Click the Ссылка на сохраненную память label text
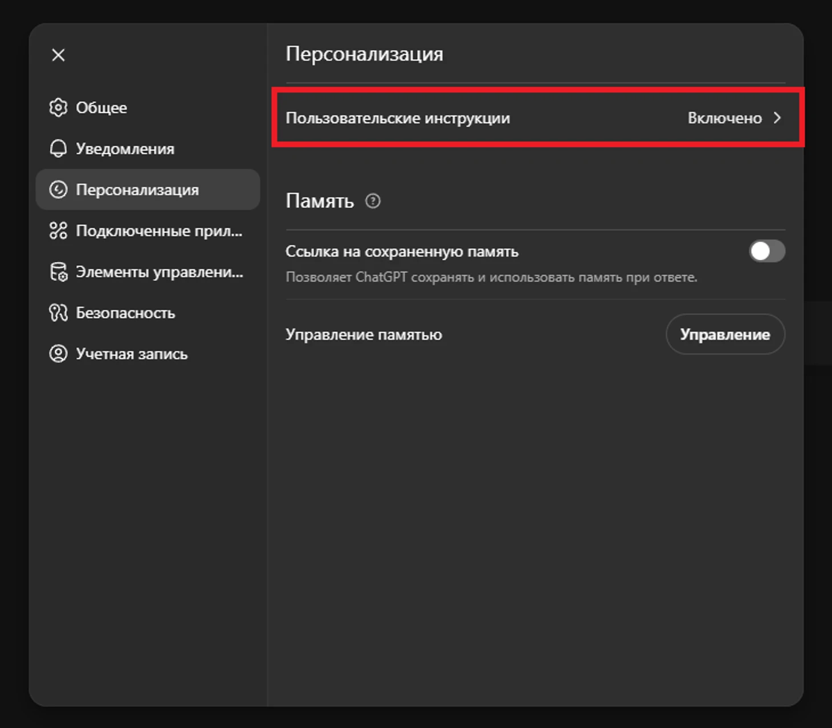 pyautogui.click(x=402, y=251)
